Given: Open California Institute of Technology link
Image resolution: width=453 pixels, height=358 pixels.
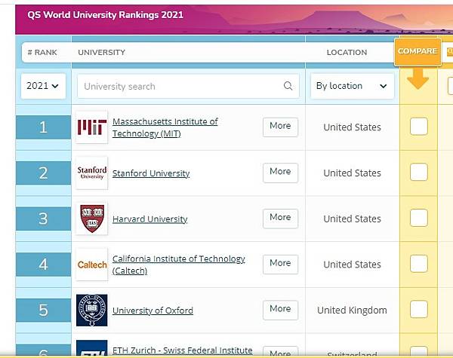Looking at the screenshot, I should (178, 265).
